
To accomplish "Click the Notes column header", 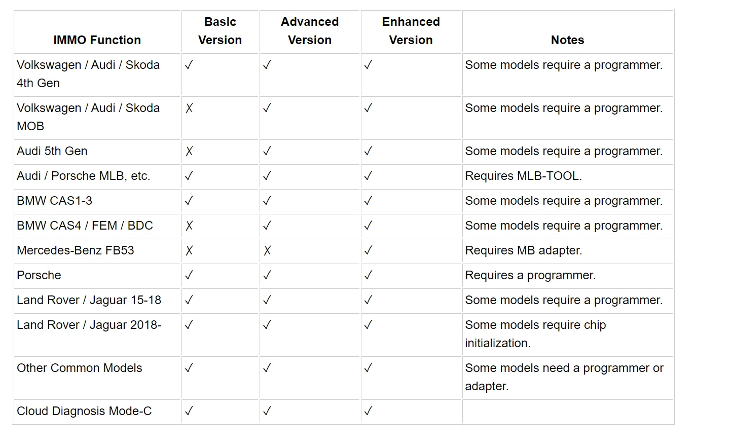I will click(x=567, y=40).
